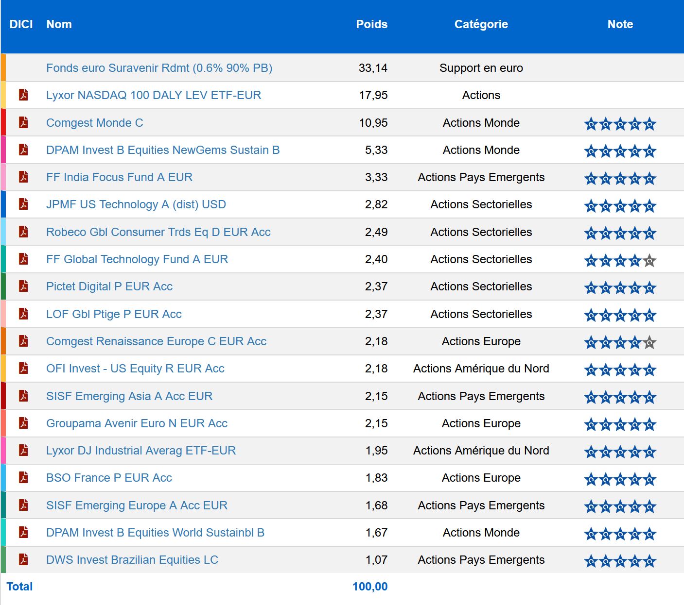Open SISF Emerging Asia A Acc EUR
684x605 pixels.
pyautogui.click(x=129, y=396)
